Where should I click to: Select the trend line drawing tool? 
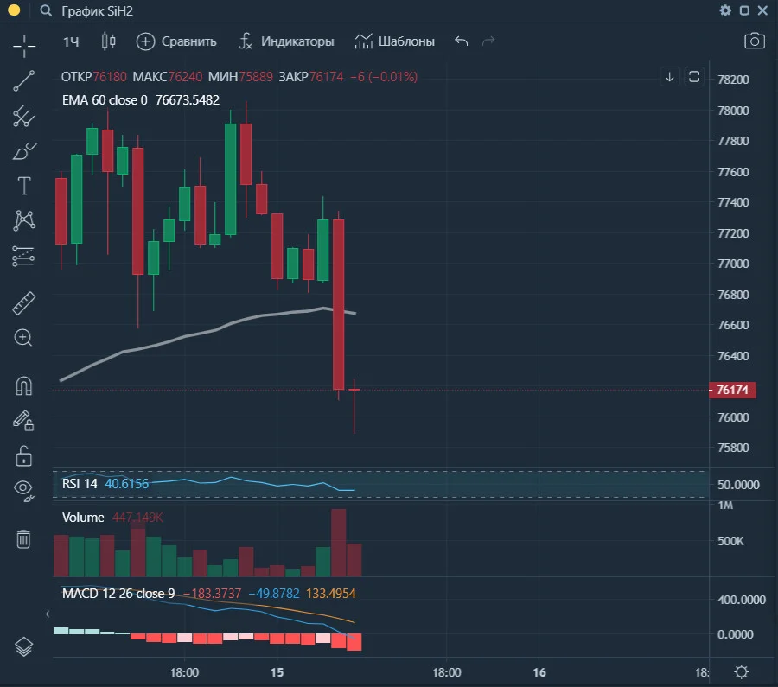point(24,81)
